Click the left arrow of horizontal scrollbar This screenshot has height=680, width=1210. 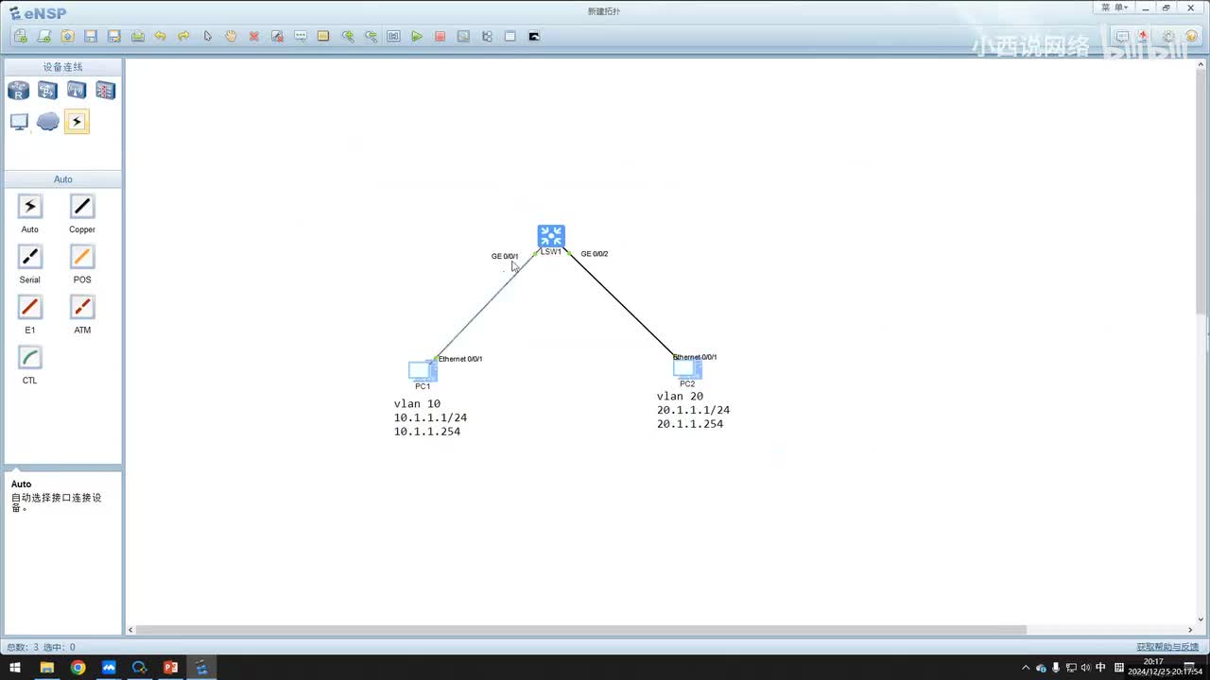[x=131, y=630]
